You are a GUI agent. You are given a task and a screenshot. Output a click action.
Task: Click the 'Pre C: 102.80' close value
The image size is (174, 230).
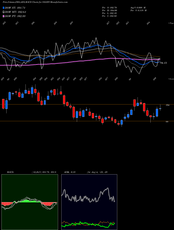[109, 16]
